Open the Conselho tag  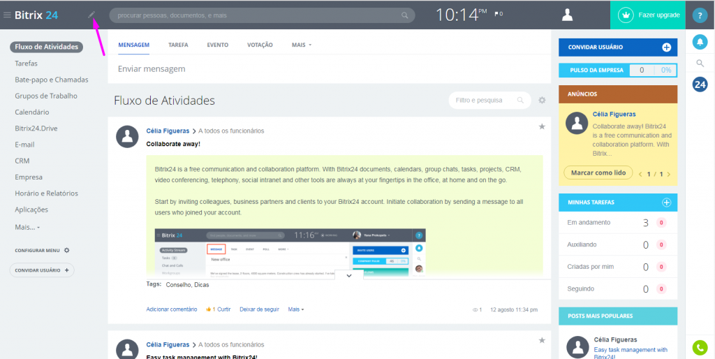click(x=178, y=285)
